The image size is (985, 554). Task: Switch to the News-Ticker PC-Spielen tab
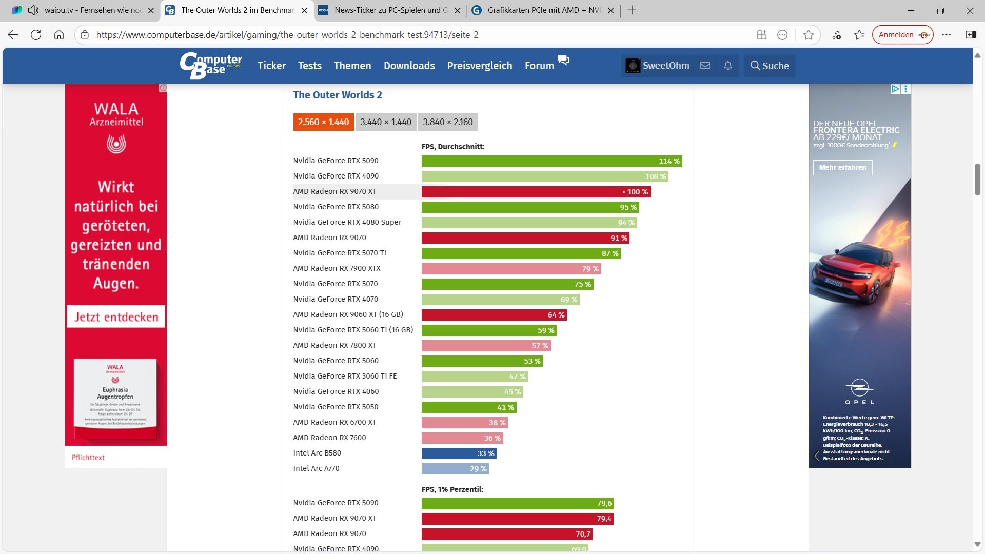point(391,10)
